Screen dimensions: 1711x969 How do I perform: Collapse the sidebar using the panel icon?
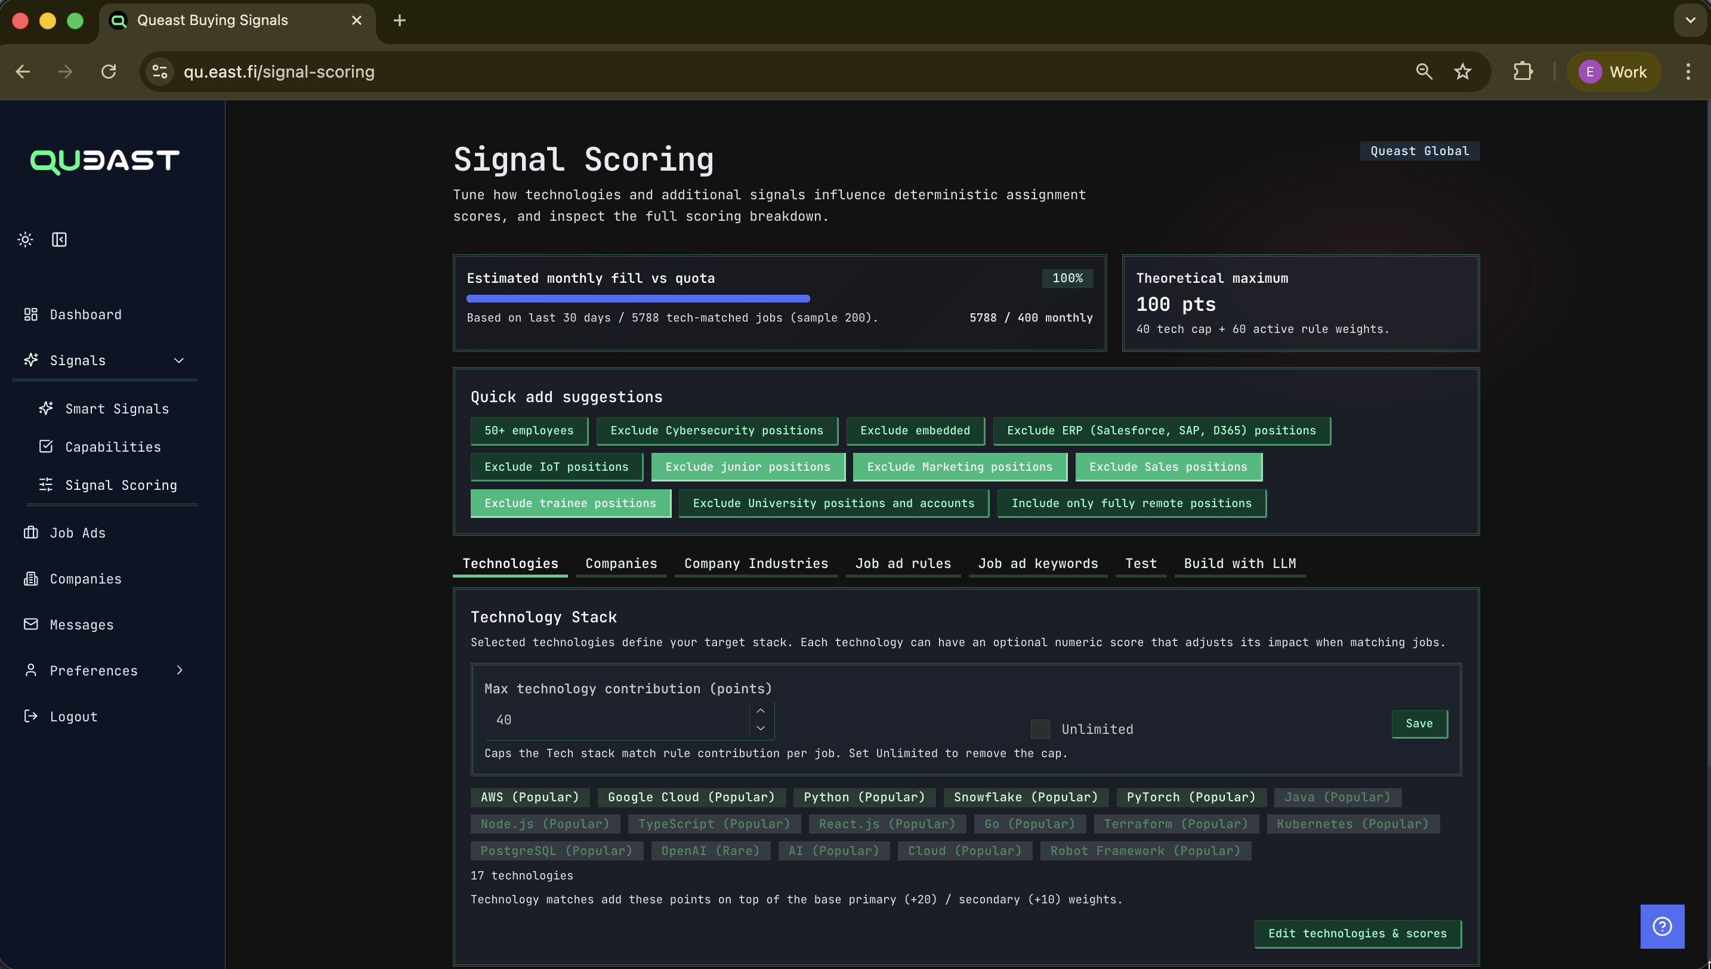click(59, 239)
